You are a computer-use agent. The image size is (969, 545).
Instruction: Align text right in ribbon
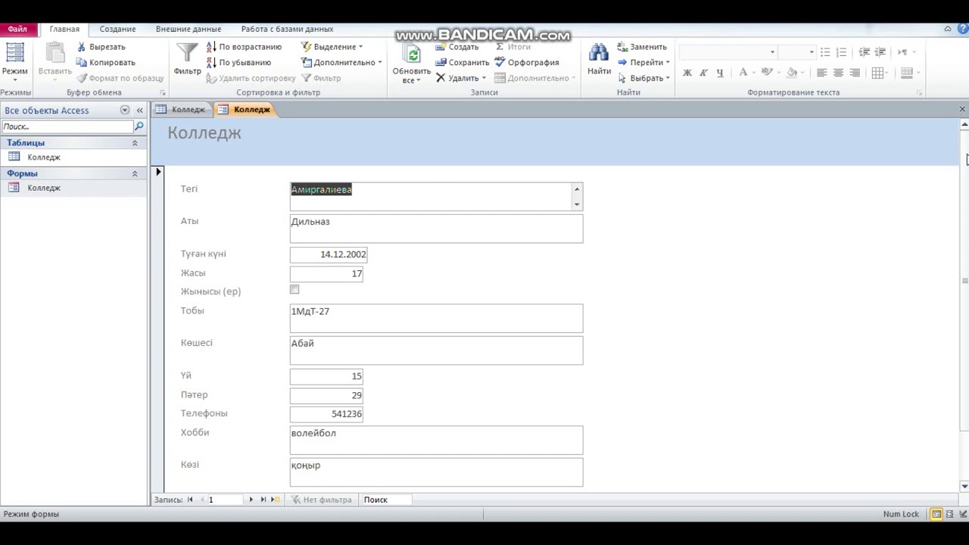855,73
